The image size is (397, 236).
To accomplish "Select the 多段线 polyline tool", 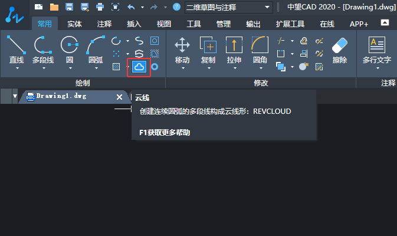I will tap(43, 50).
